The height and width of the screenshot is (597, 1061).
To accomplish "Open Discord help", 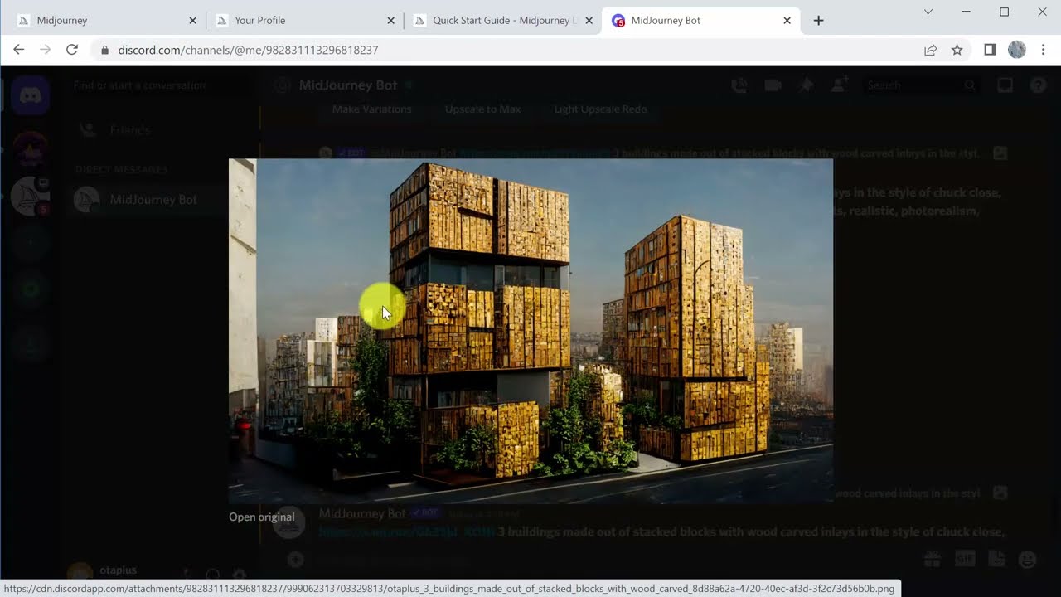I will [1038, 85].
